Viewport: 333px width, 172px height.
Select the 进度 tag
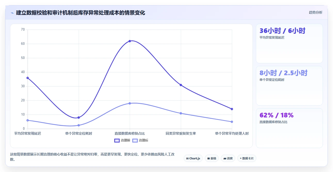click(x=228, y=158)
